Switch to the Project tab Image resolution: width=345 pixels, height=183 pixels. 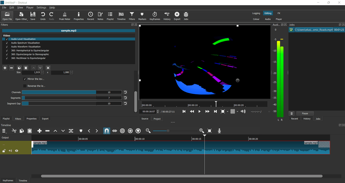(x=157, y=119)
